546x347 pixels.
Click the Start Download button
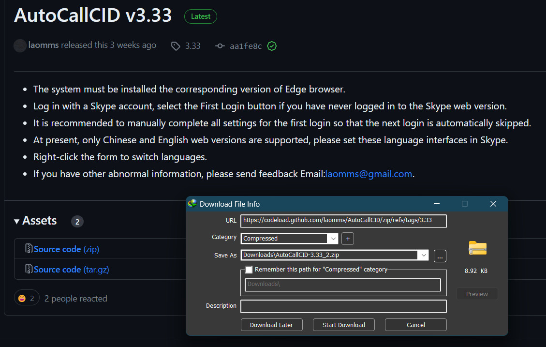click(x=344, y=325)
